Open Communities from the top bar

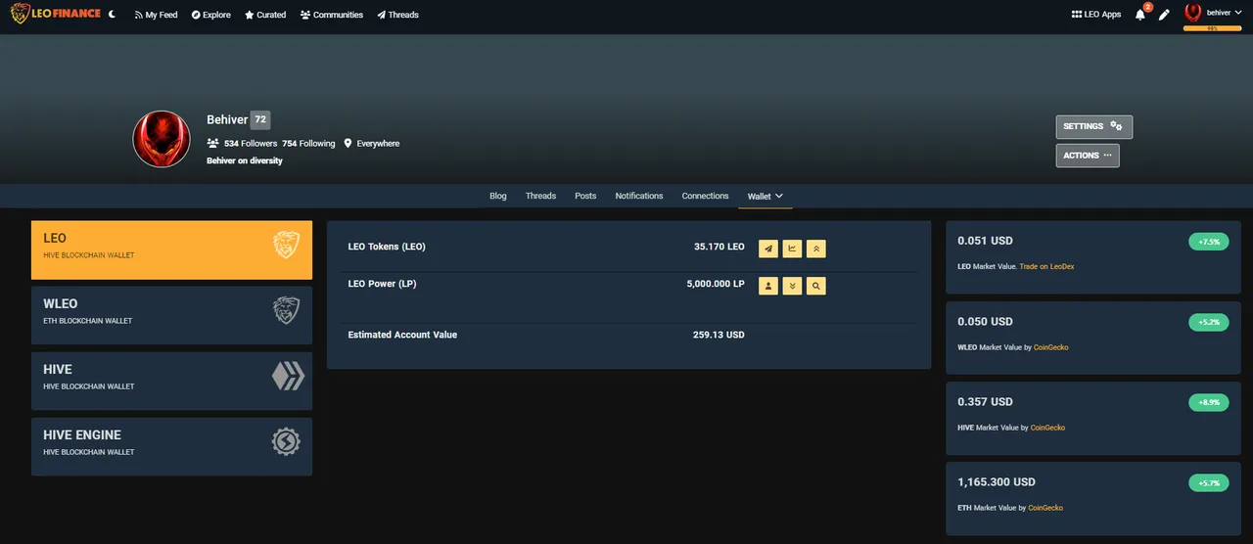click(x=332, y=15)
